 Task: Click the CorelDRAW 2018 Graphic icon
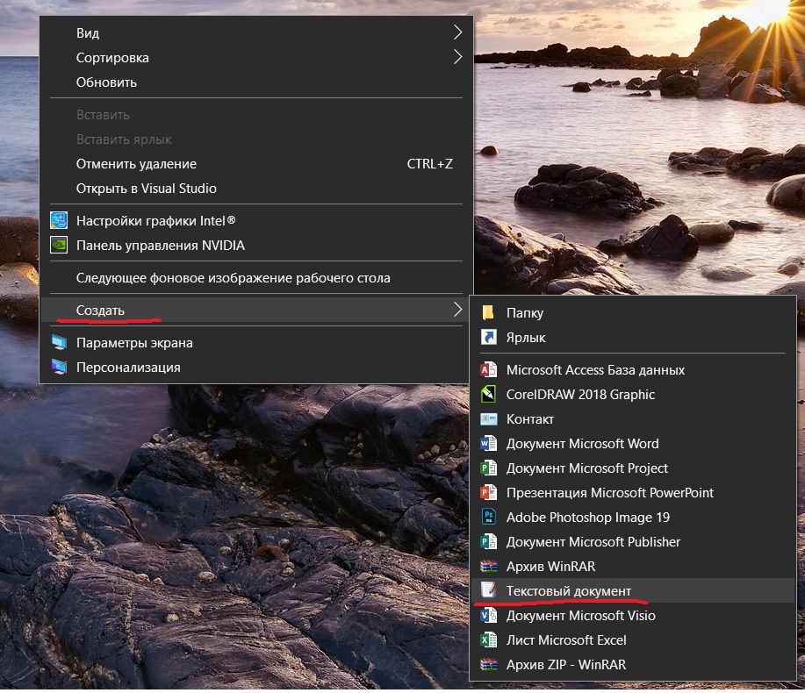488,395
